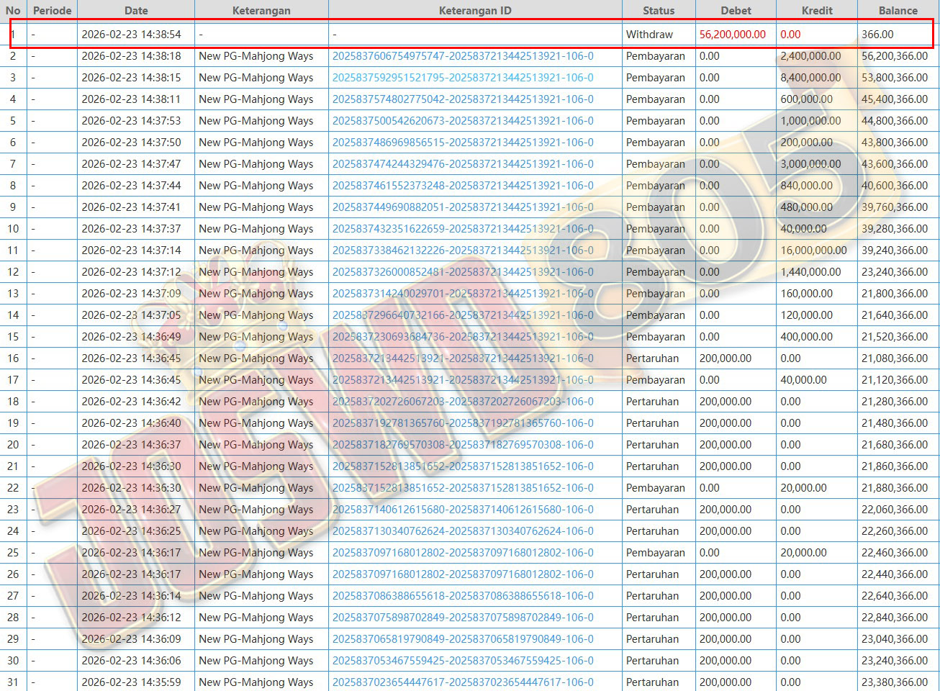
Task: Click the Status column header
Action: click(658, 11)
